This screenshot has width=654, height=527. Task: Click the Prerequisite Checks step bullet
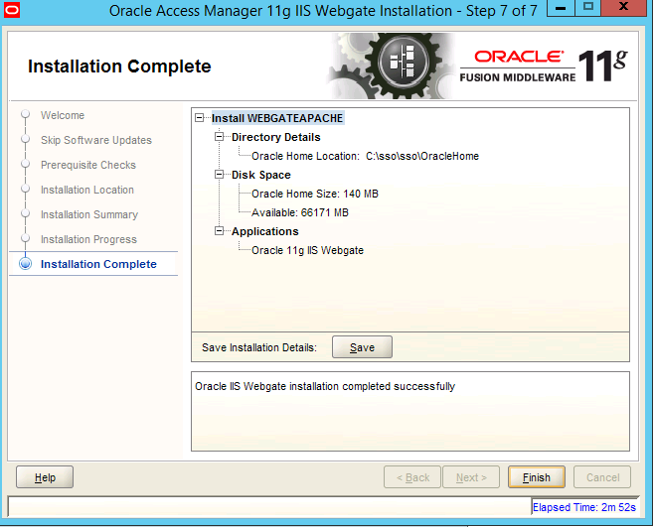26,164
